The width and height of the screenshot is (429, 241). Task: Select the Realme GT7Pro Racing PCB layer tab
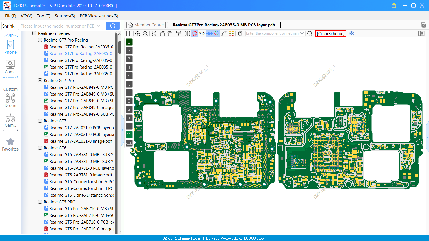(x=224, y=25)
